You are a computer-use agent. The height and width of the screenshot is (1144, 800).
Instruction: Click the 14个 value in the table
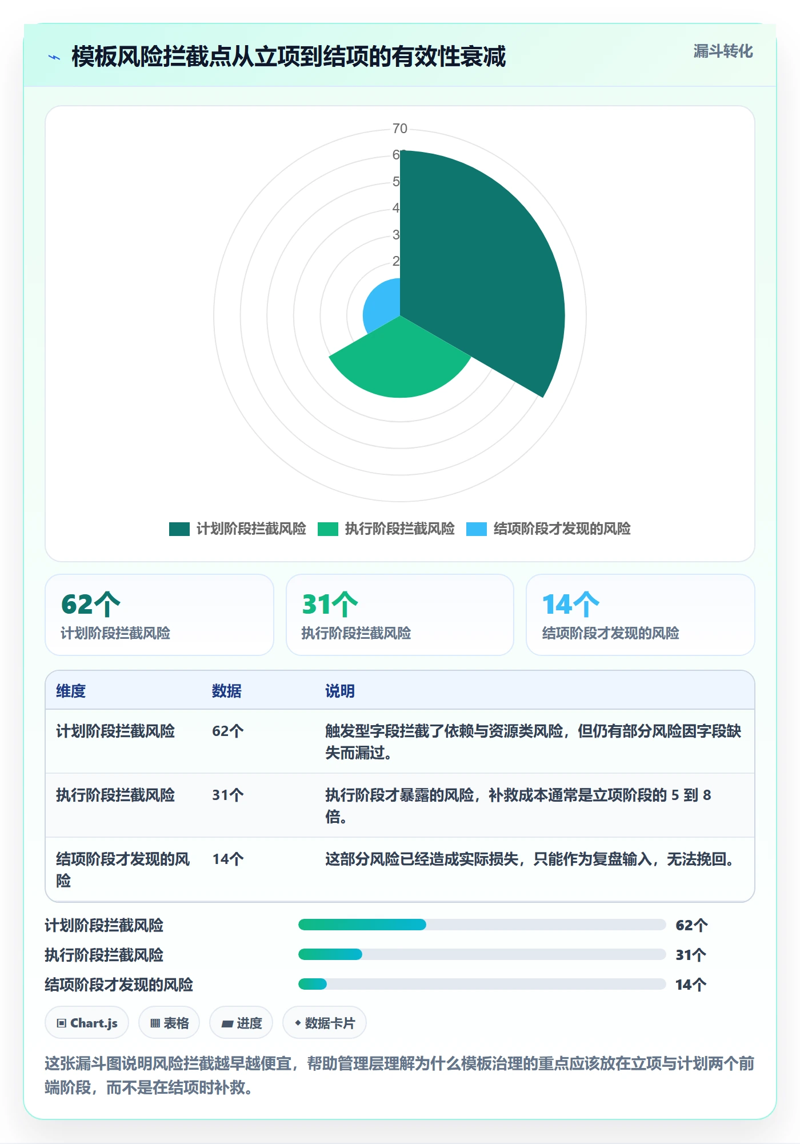[228, 859]
